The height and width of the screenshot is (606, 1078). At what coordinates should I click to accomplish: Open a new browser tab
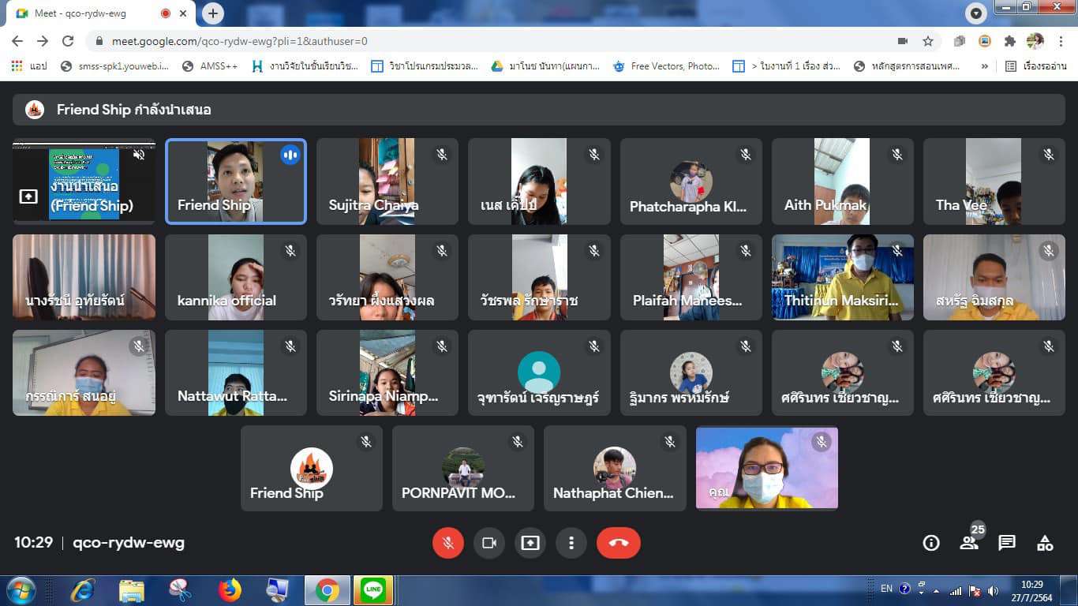pyautogui.click(x=213, y=13)
